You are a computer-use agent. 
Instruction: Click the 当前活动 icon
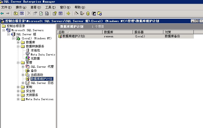tap(28, 75)
